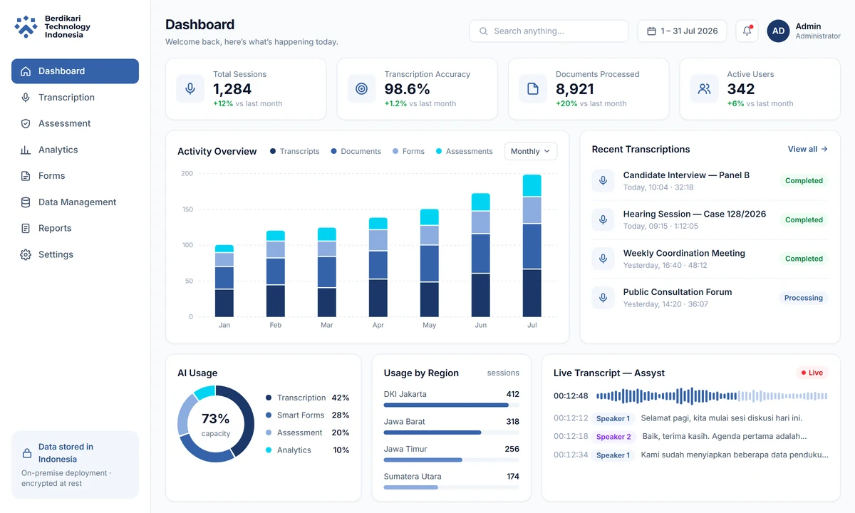Screen dimensions: 855x513
Task: Click the AI Usage donut chart
Action: (x=216, y=424)
